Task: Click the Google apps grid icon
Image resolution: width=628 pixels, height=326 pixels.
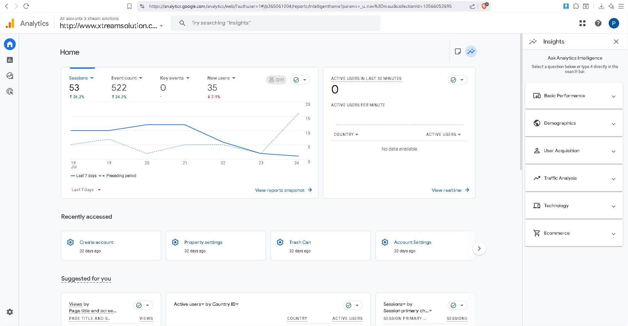Action: 582,23
